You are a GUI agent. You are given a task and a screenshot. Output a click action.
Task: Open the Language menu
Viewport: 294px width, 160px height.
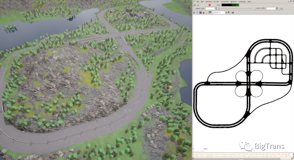242,2
